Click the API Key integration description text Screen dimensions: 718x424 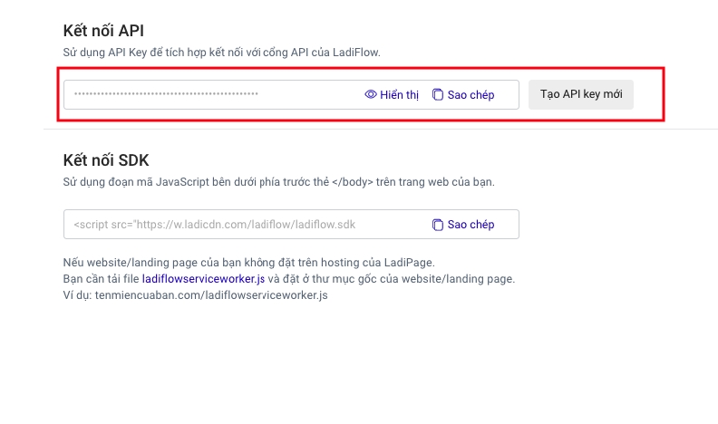(221, 53)
